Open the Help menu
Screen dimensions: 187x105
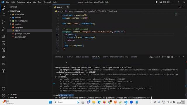click(x=55, y=2)
